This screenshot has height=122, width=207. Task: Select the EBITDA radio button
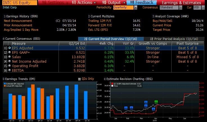[10, 70]
